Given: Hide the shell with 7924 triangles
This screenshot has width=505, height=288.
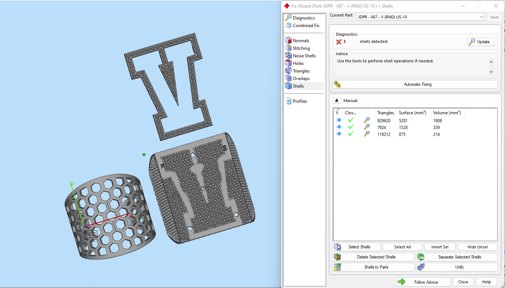Looking at the screenshot, I should [x=339, y=127].
